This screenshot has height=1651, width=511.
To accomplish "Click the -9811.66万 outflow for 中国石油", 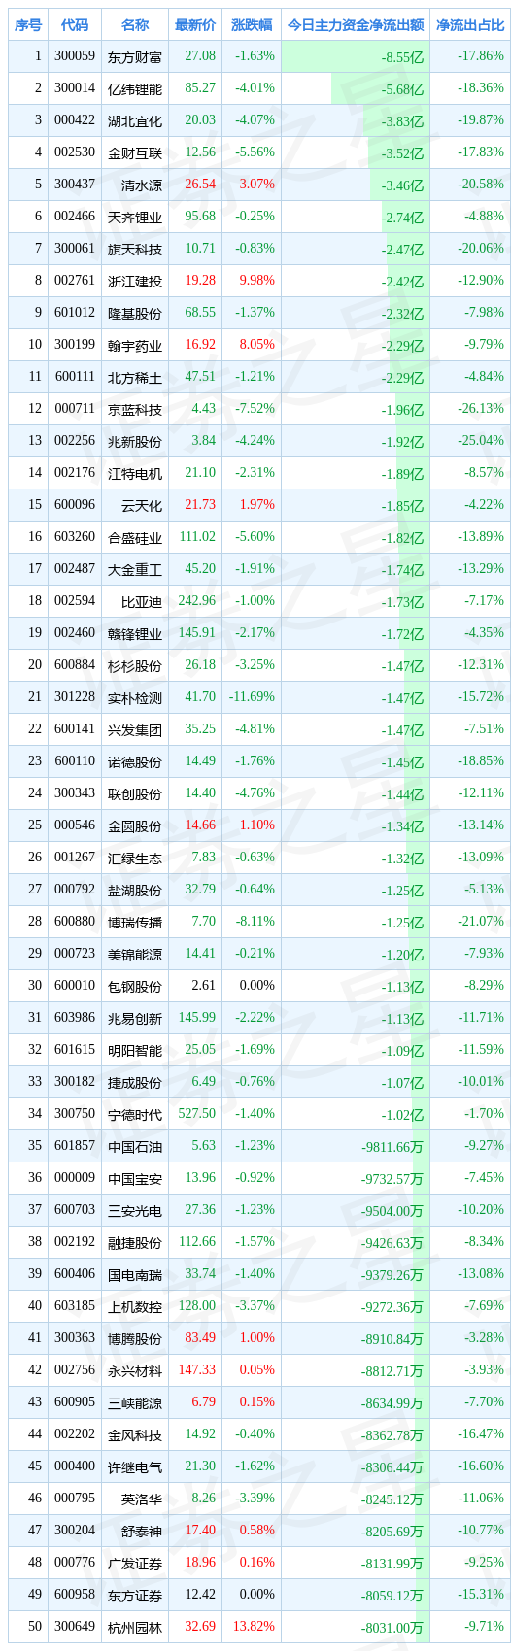I will pos(392,1147).
